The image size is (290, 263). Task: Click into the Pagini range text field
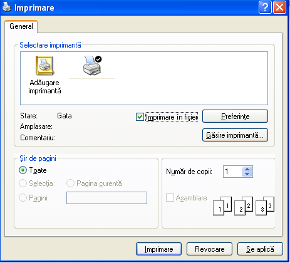(x=106, y=198)
